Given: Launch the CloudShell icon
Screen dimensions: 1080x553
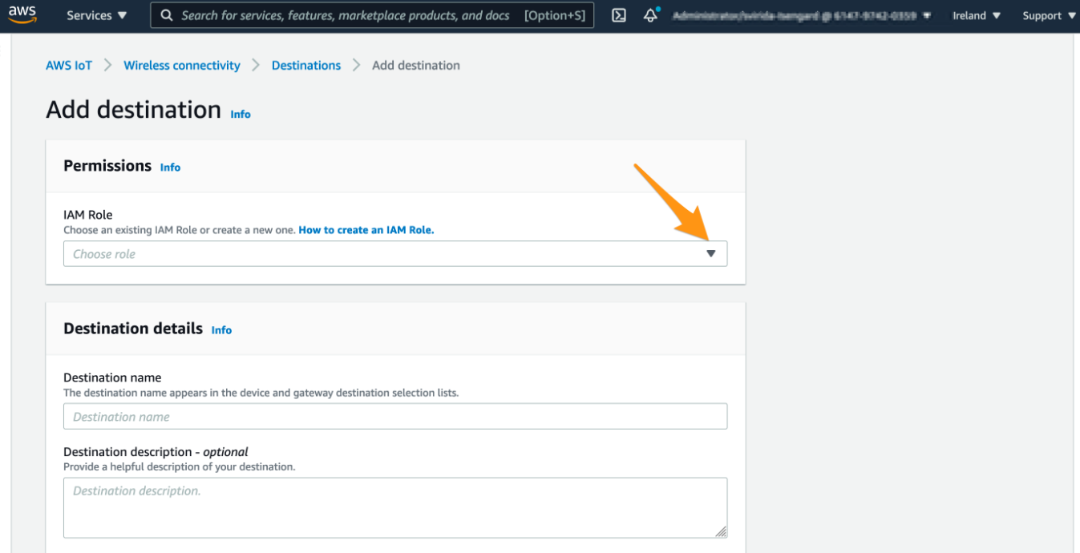Looking at the screenshot, I should pos(619,15).
